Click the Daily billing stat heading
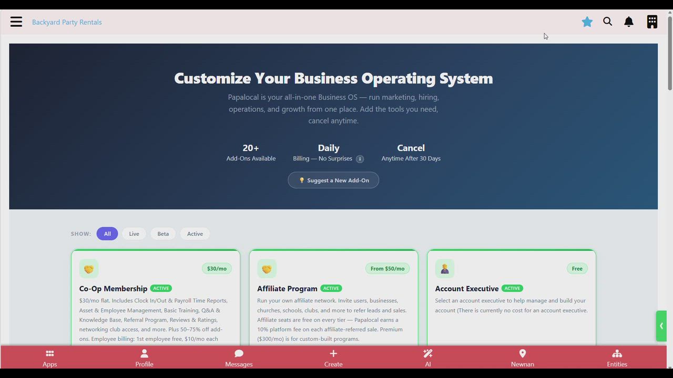673x378 pixels. tap(329, 148)
